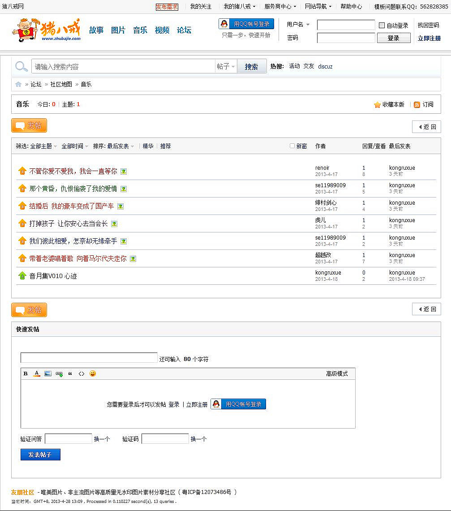The width and height of the screenshot is (451, 511).
Task: Click 发表帖子 submit button
Action: (40, 455)
